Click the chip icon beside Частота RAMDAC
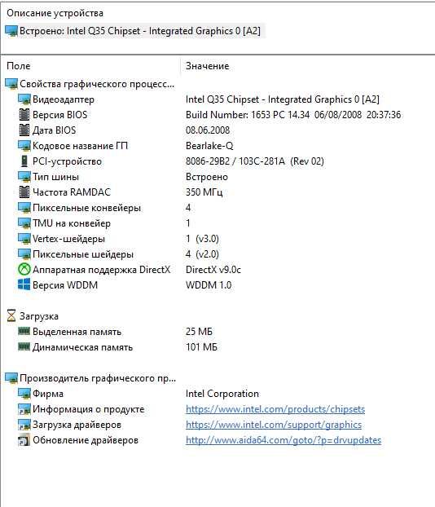 (x=24, y=192)
